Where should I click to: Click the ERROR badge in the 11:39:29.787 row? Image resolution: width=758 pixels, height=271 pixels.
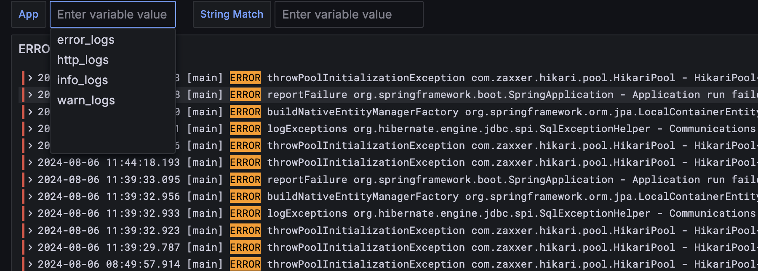pos(245,247)
